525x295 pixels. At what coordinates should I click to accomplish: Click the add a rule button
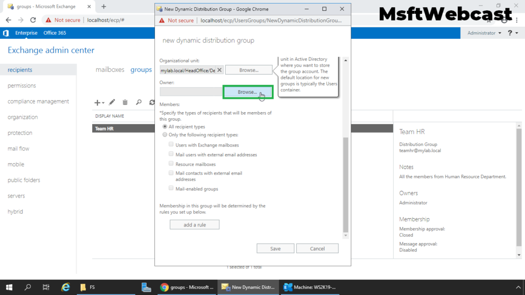click(194, 225)
